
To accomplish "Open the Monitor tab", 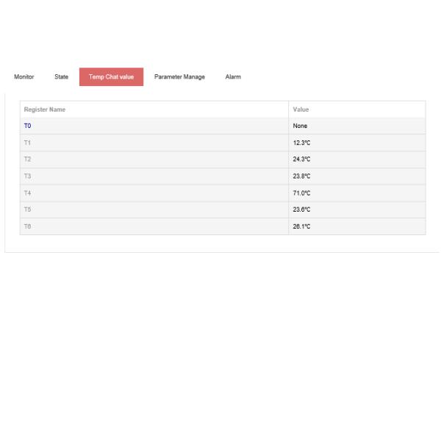I will coord(24,77).
